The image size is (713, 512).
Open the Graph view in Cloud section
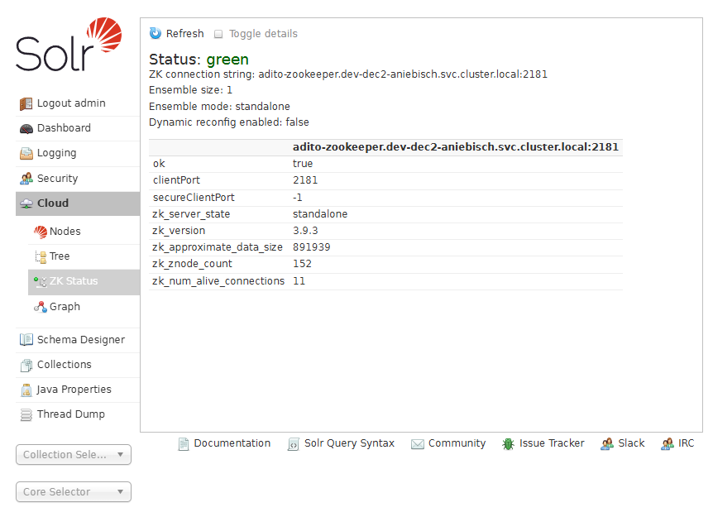tap(61, 306)
